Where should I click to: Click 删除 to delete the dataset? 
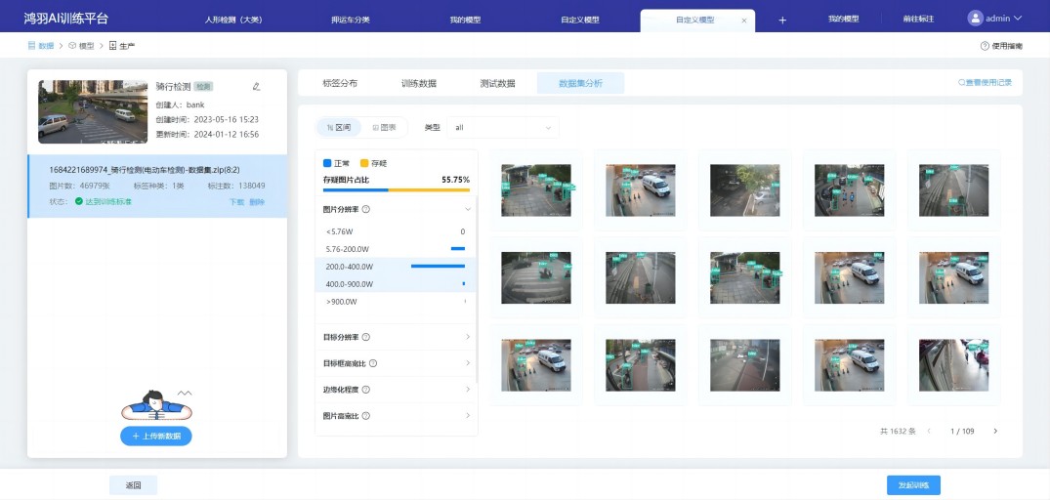[257, 202]
